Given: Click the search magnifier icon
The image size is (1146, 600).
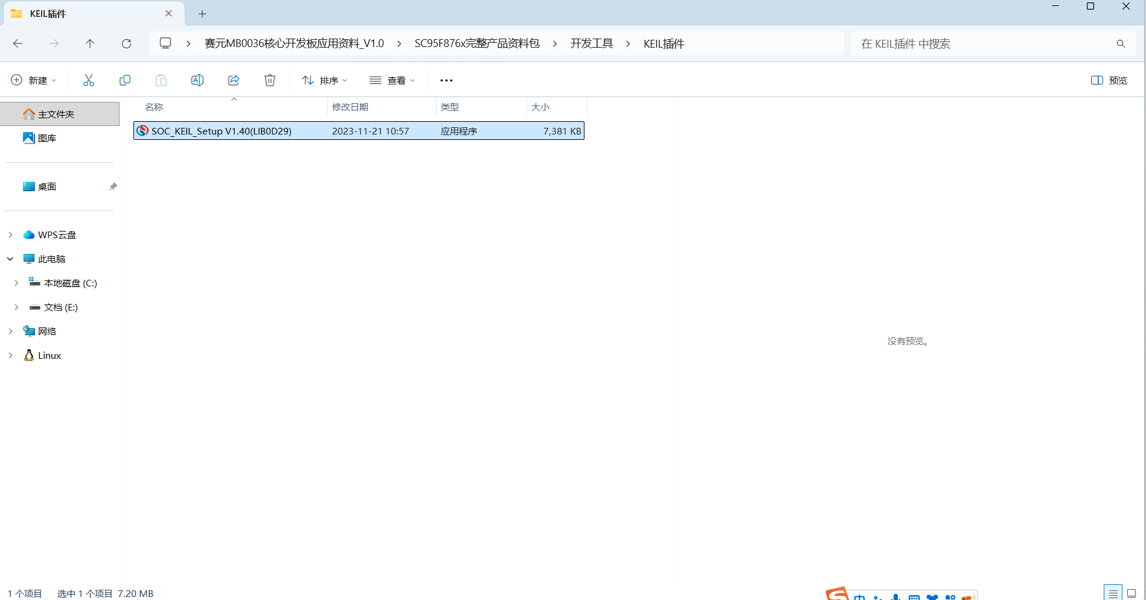Looking at the screenshot, I should (1121, 43).
